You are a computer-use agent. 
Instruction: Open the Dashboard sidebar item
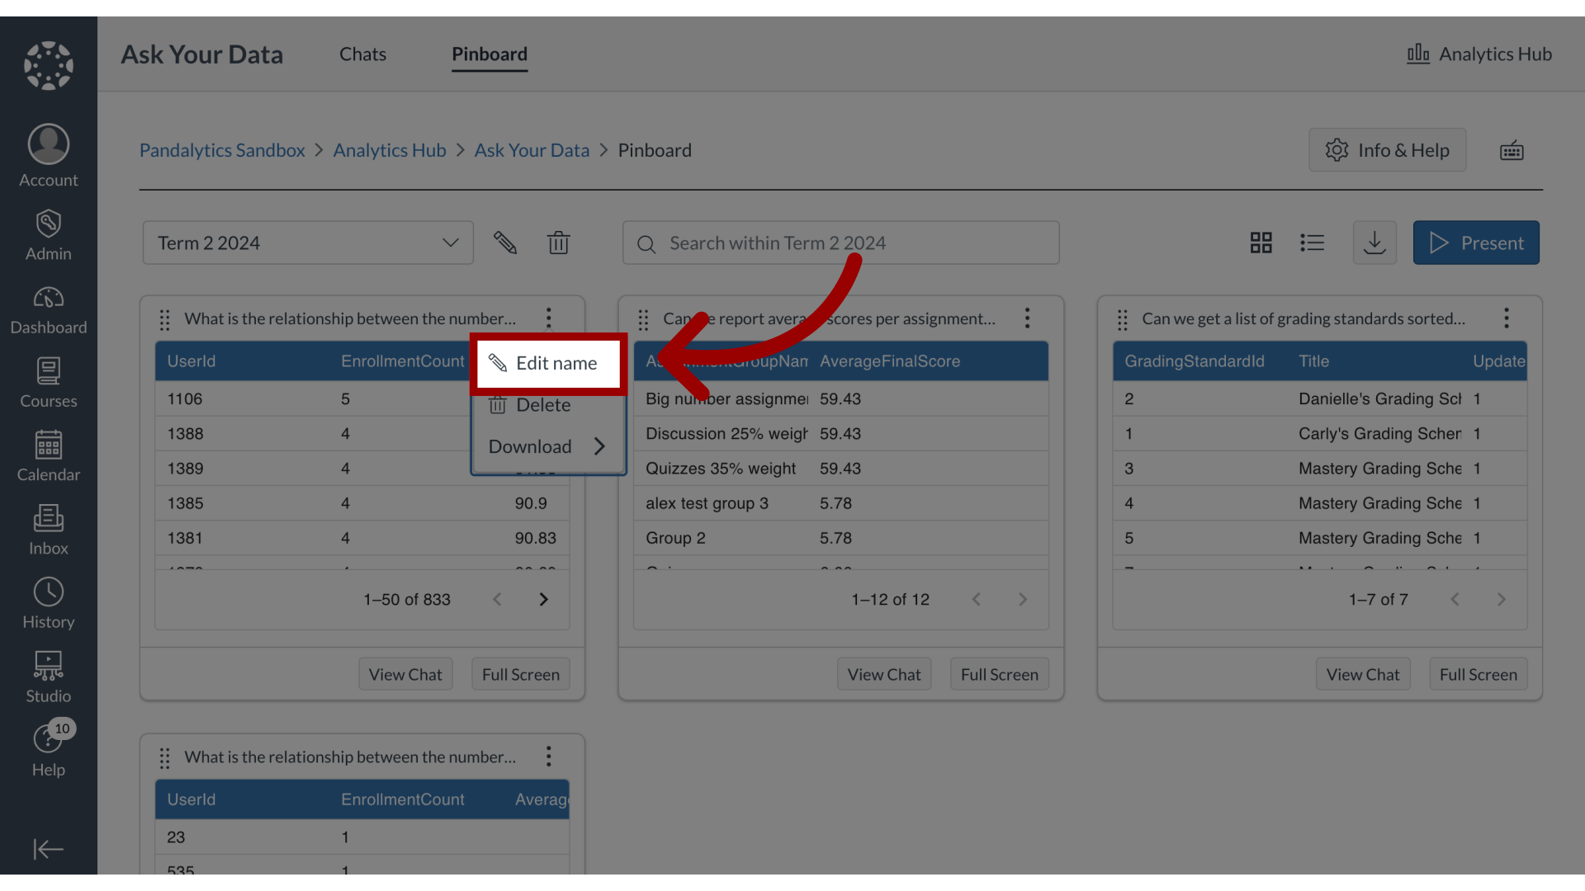click(49, 309)
